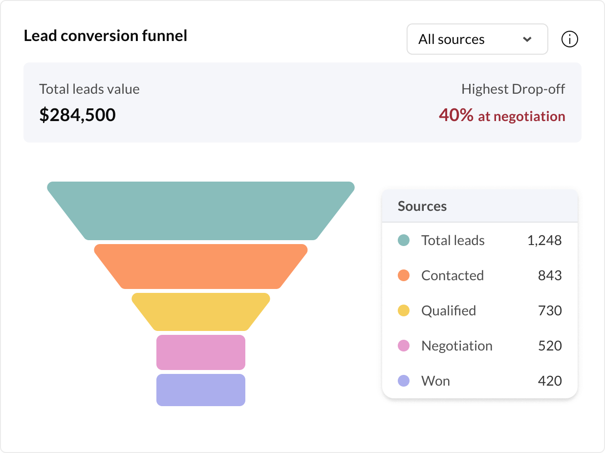Click the pink Negotiation legend dot

tap(403, 346)
